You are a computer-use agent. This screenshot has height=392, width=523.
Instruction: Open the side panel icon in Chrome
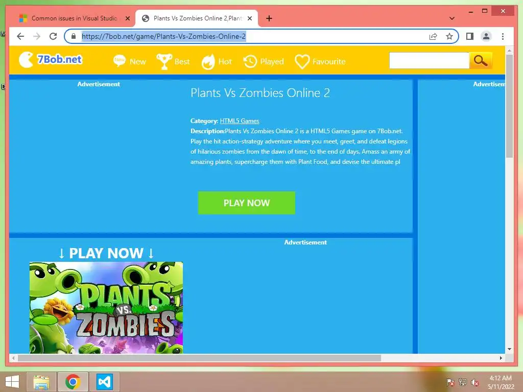coord(470,36)
